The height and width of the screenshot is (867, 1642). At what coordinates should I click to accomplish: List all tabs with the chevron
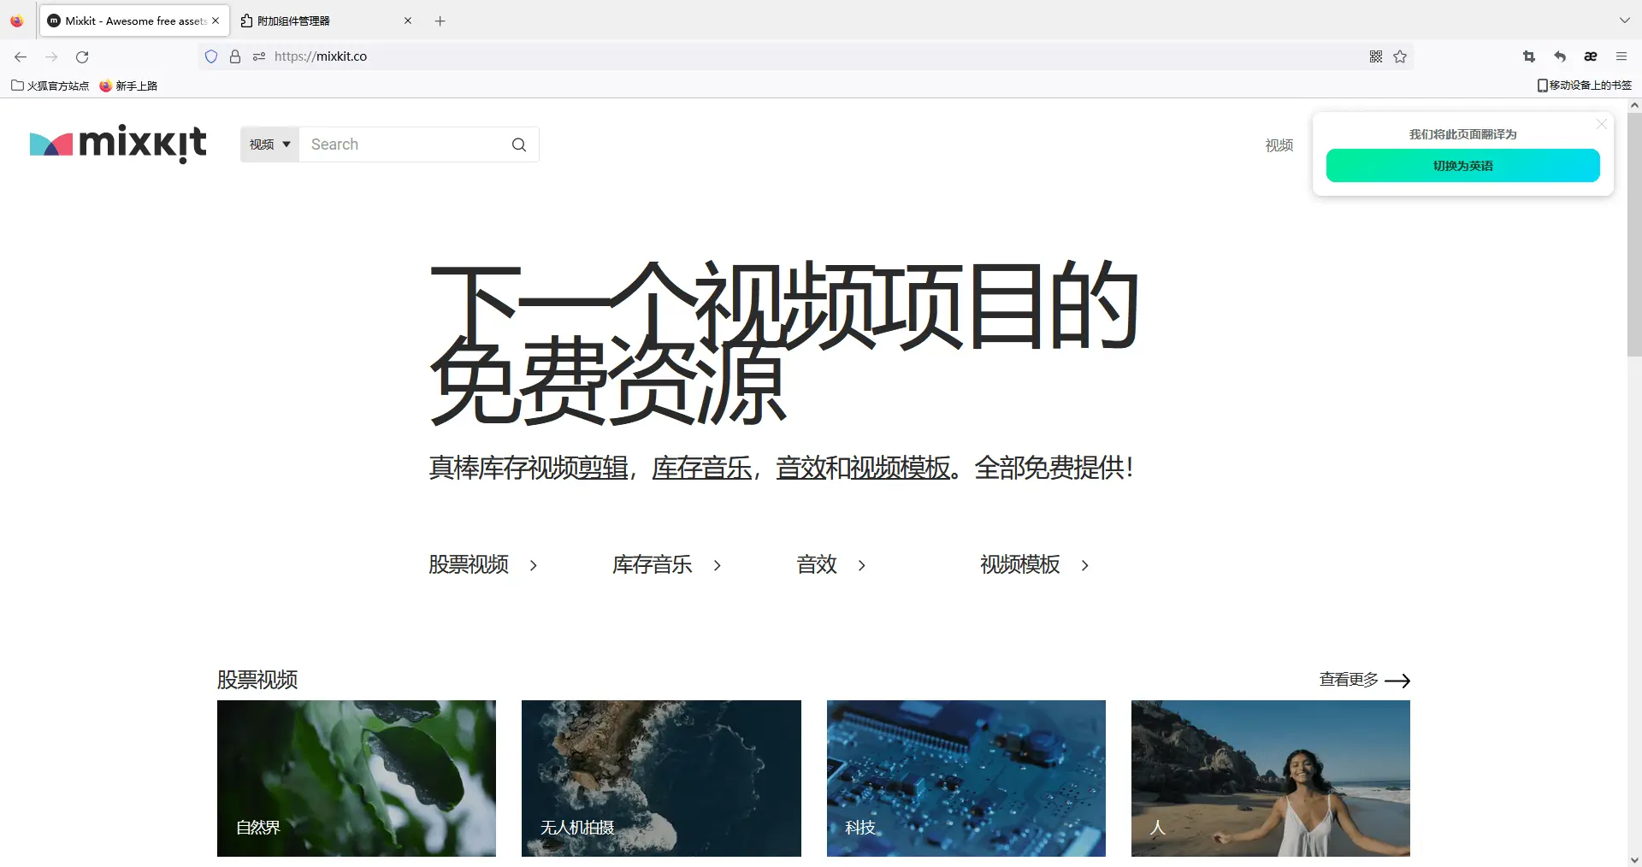1624,21
